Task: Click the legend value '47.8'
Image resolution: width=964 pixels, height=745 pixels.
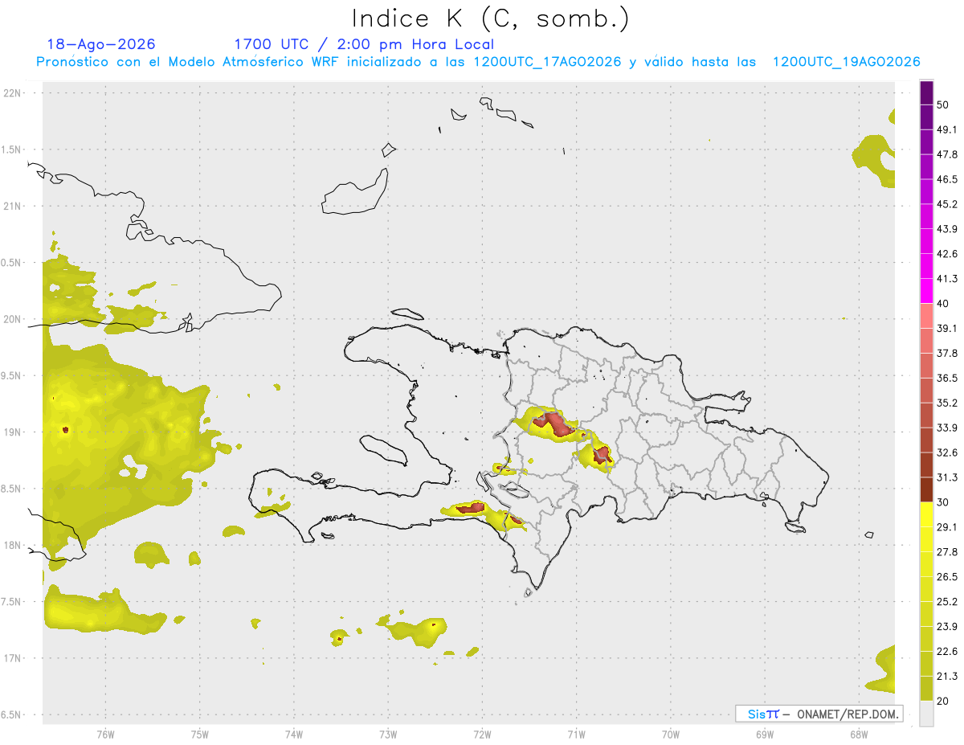Action: 947,154
